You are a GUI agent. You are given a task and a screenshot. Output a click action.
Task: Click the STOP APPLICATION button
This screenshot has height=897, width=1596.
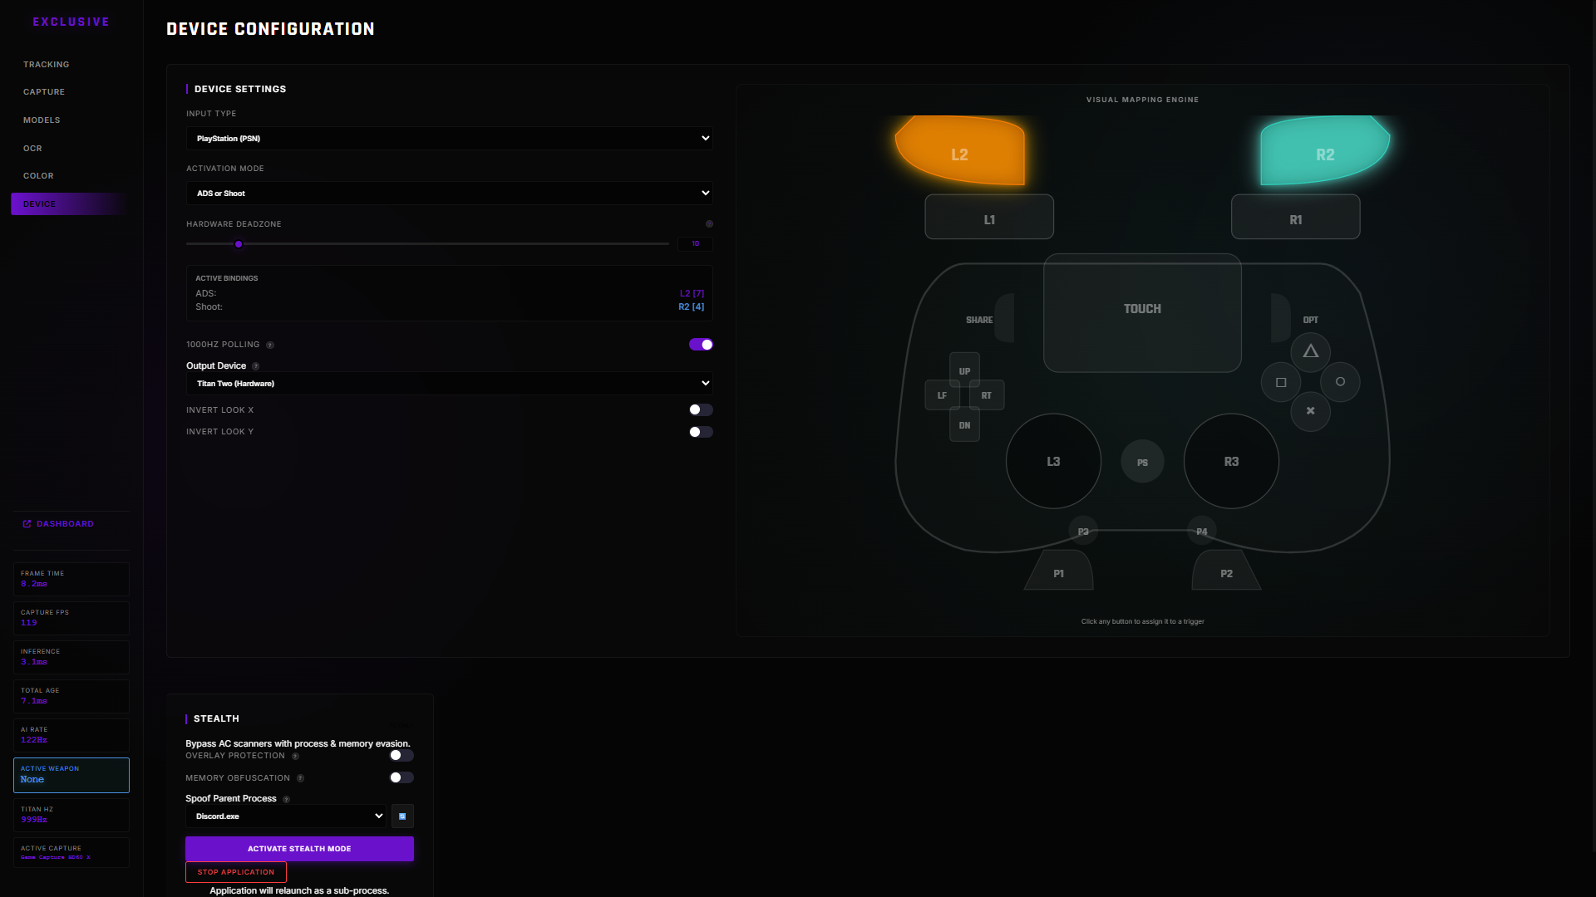(235, 872)
